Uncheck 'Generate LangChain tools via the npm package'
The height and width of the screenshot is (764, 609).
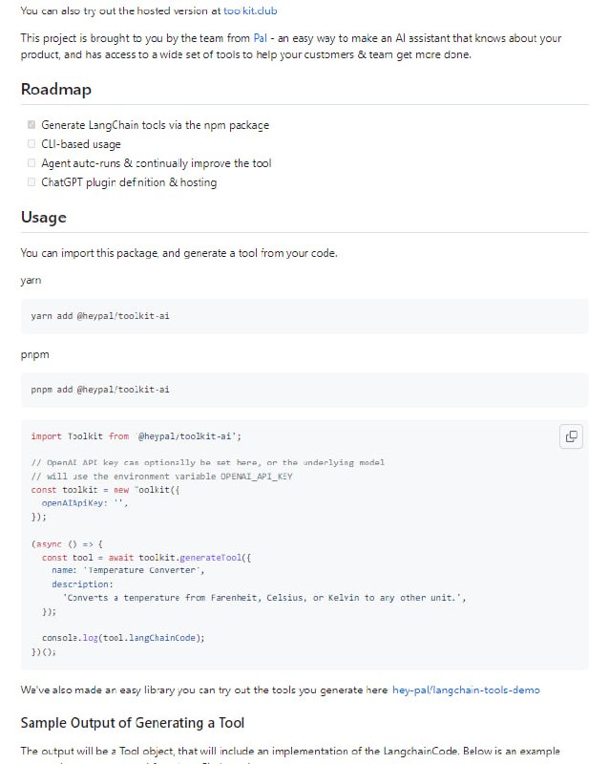click(x=31, y=124)
